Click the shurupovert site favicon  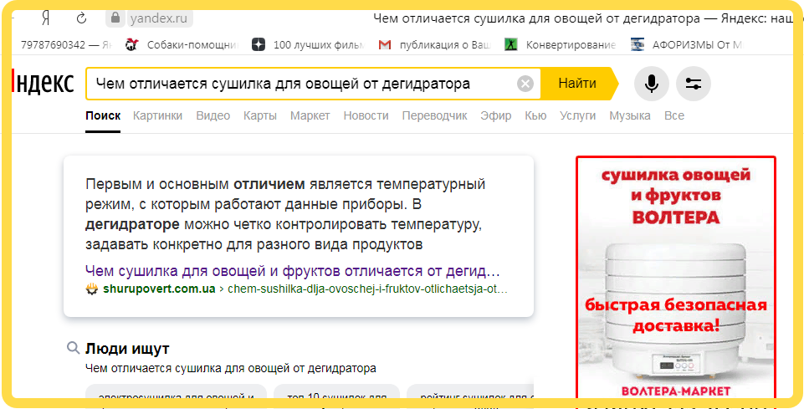coord(91,289)
